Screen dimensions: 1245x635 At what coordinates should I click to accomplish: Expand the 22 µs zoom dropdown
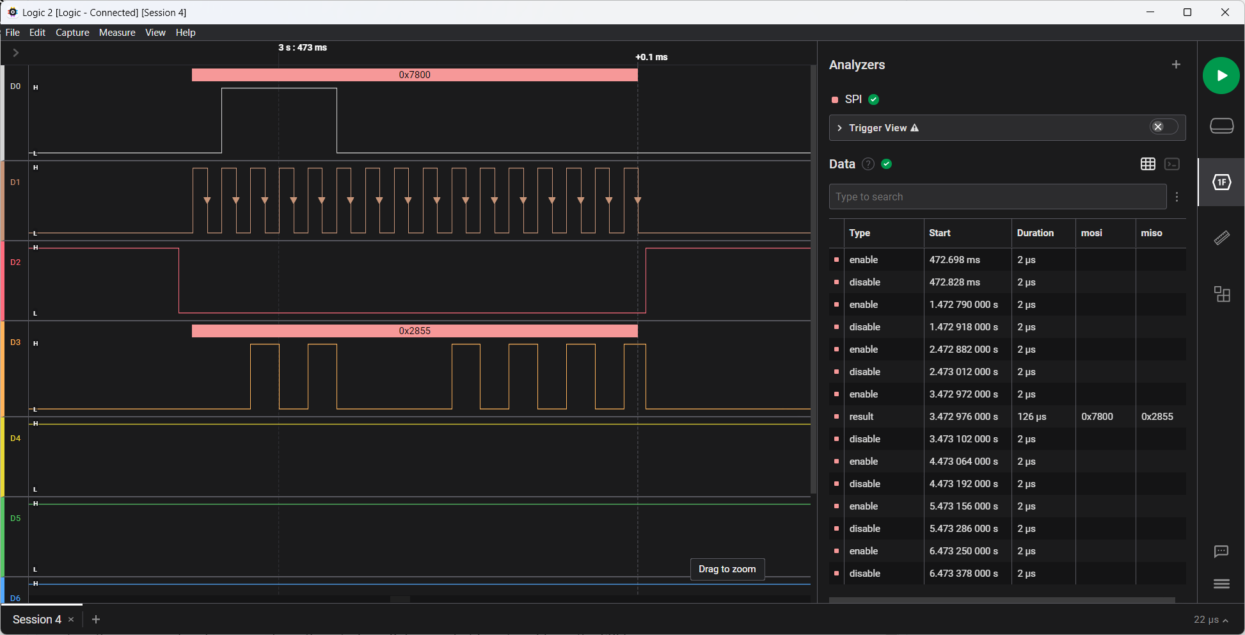pos(1211,619)
